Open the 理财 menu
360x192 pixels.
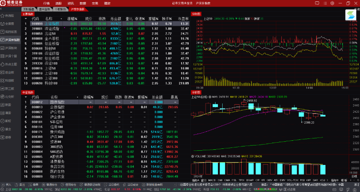point(107,3)
